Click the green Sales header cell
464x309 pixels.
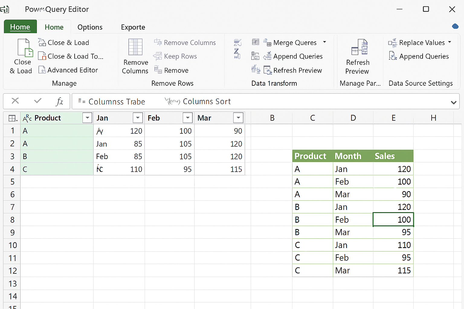[x=393, y=156]
